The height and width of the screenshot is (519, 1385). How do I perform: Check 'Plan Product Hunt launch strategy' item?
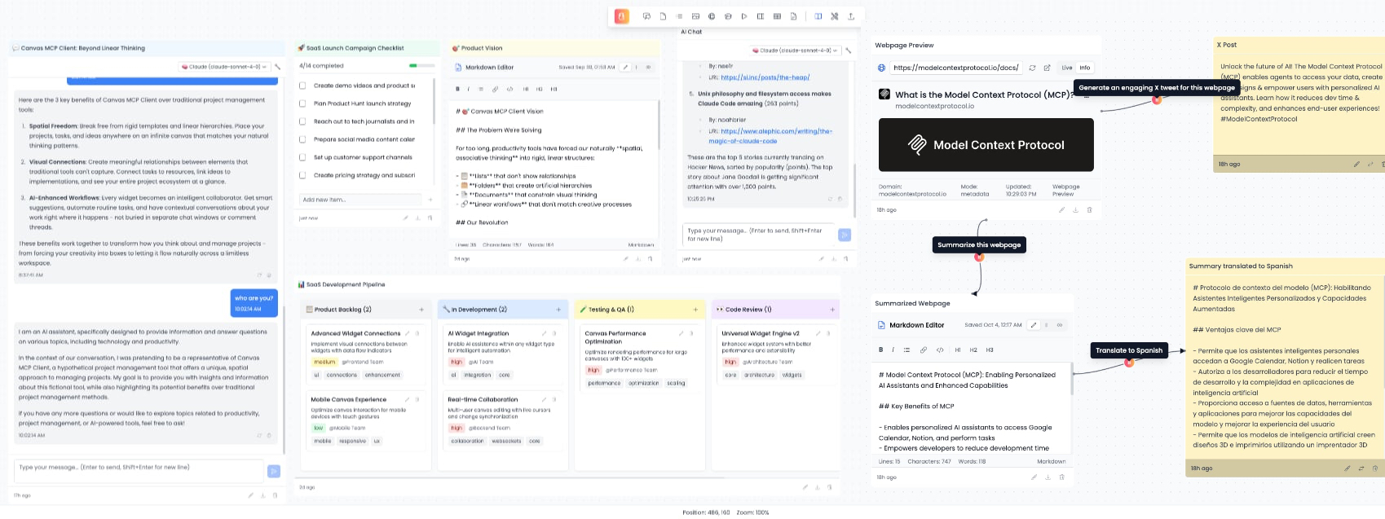[302, 103]
